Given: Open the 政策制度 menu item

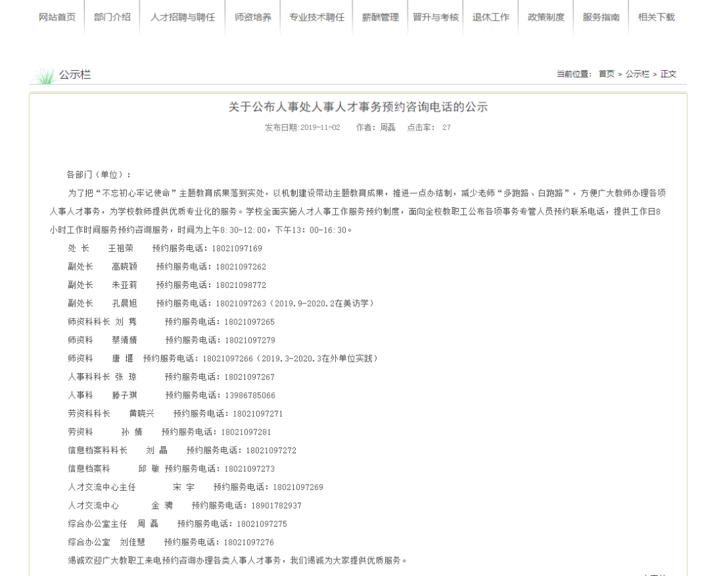Looking at the screenshot, I should click(546, 17).
